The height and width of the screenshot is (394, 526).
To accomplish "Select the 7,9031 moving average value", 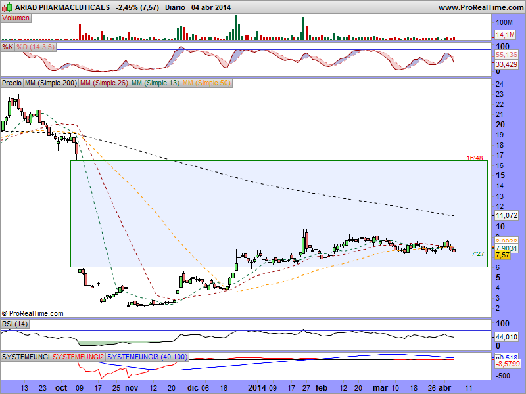I will (506, 248).
